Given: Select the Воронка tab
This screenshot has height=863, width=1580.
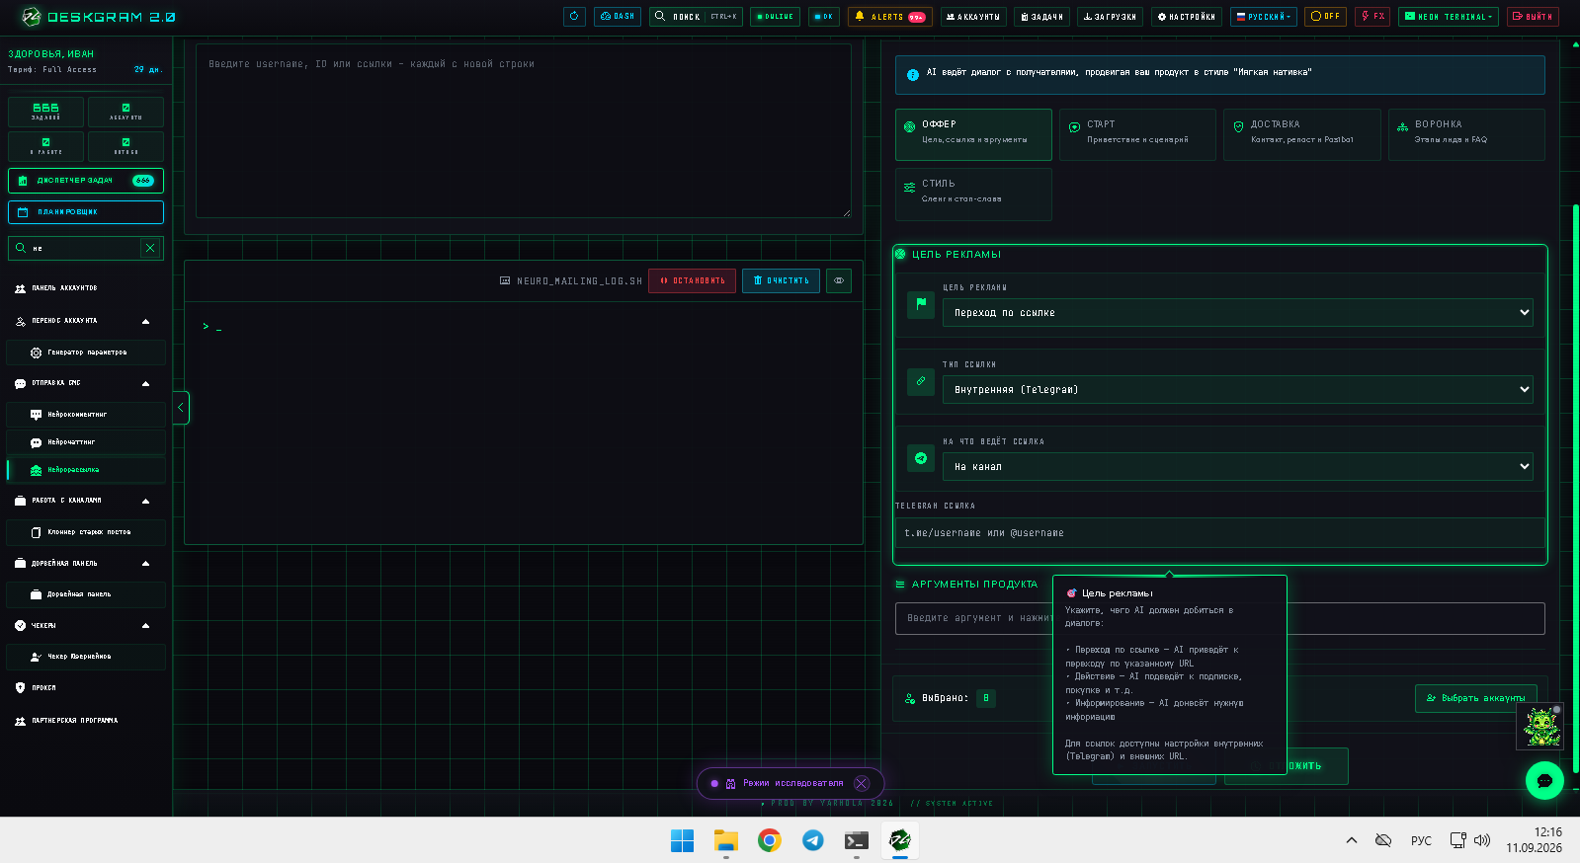Looking at the screenshot, I should (x=1466, y=134).
